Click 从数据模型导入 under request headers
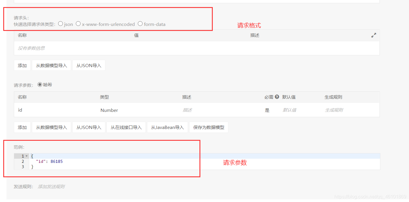The image size is (409, 202). 51,65
